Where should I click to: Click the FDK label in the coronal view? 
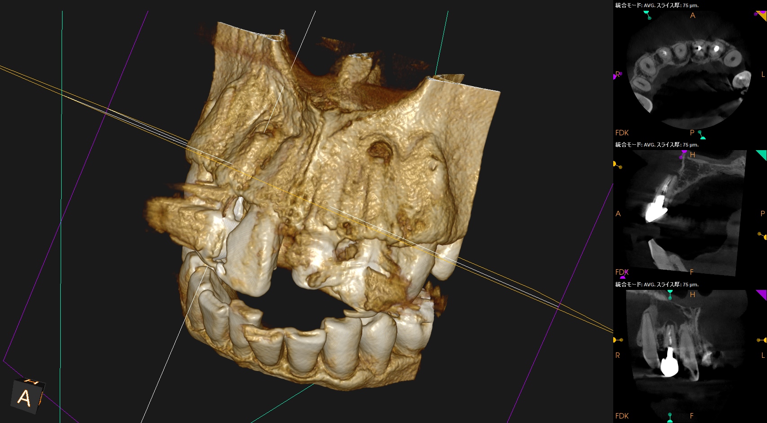tap(622, 416)
